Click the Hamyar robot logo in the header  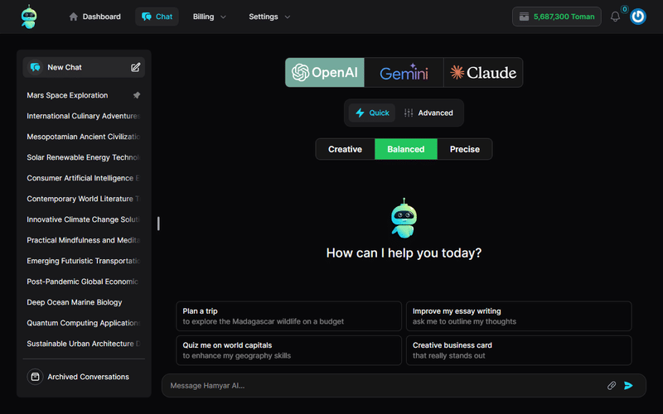pyautogui.click(x=29, y=17)
